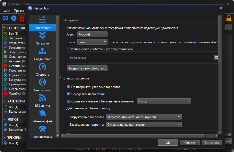Click the sidebar list up scroll arrow
This screenshot has height=152, width=234.
58,17
